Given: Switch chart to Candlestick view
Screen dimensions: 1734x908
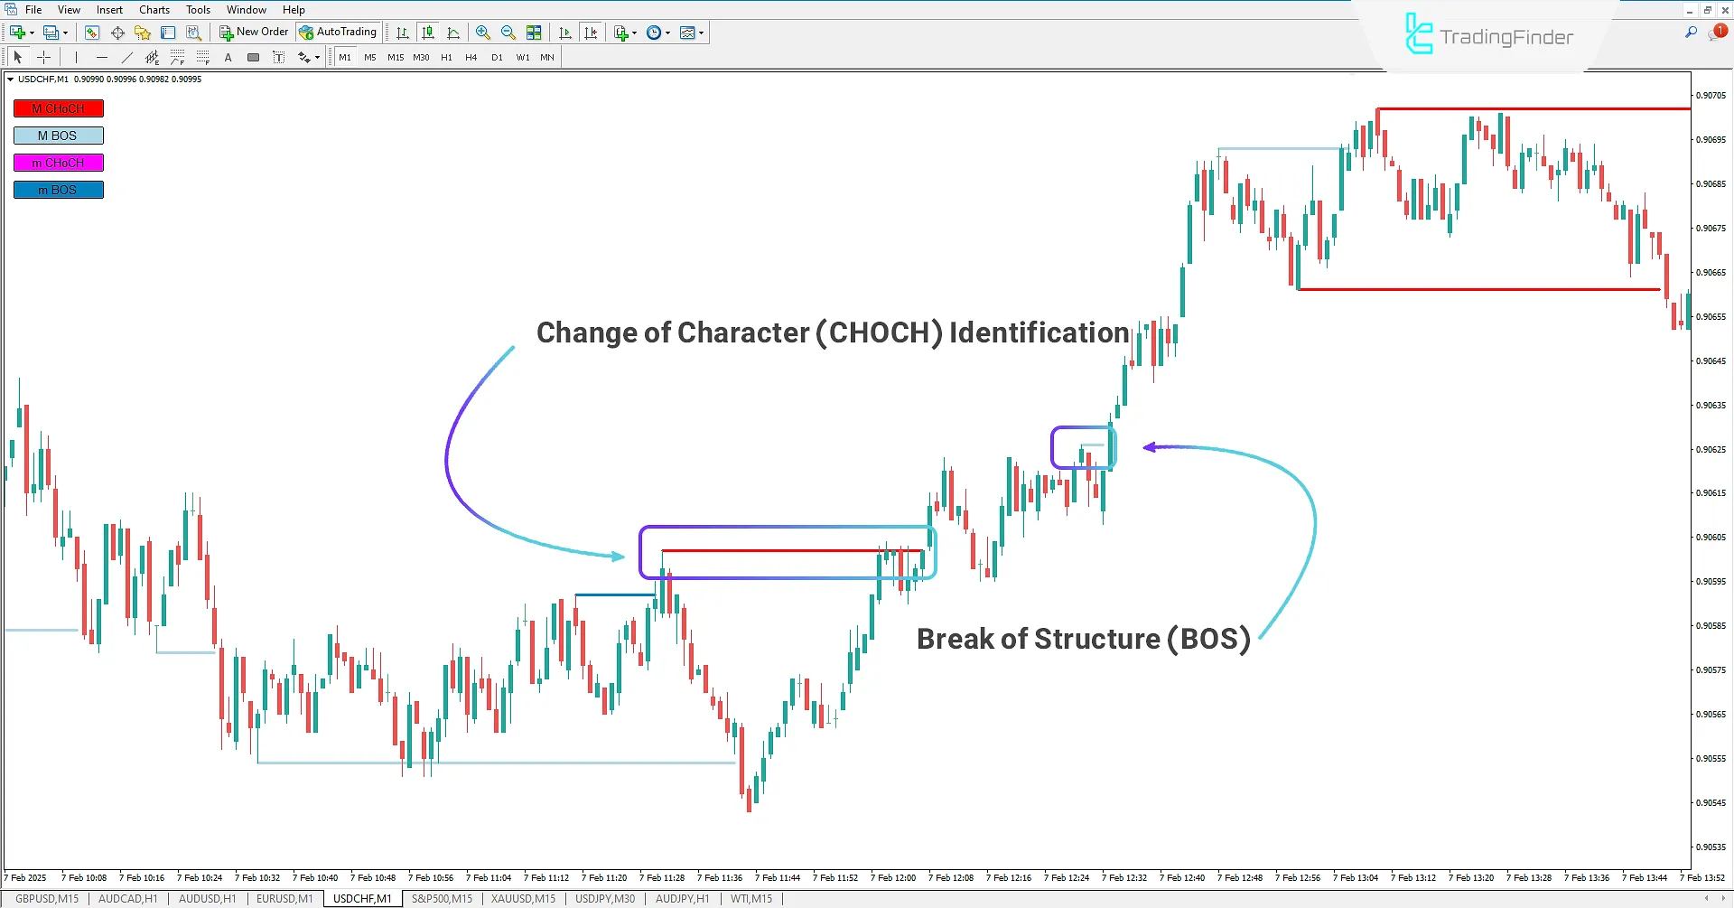Looking at the screenshot, I should pos(428,33).
